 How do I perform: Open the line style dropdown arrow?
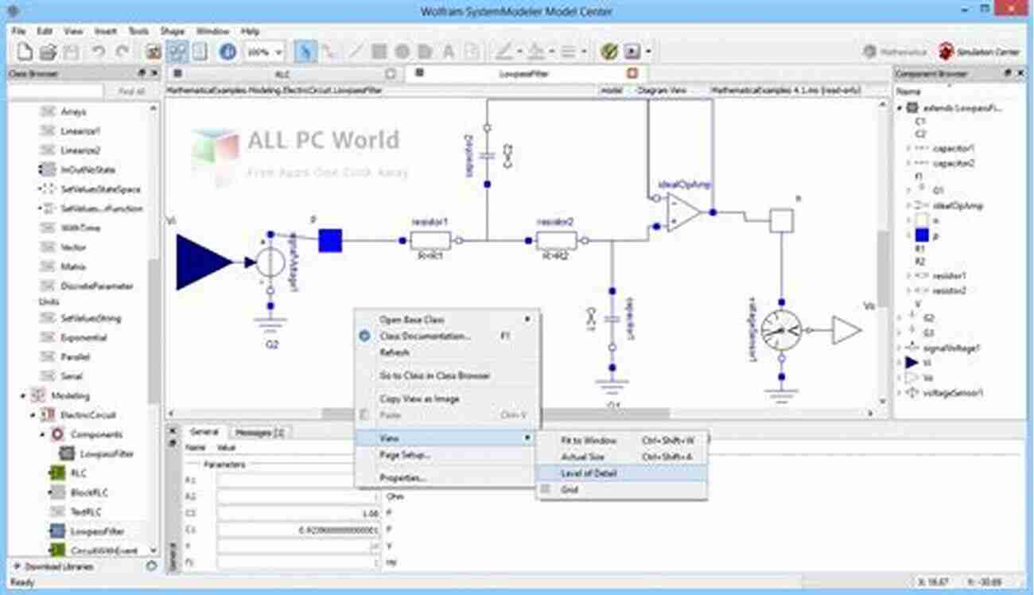pos(584,52)
